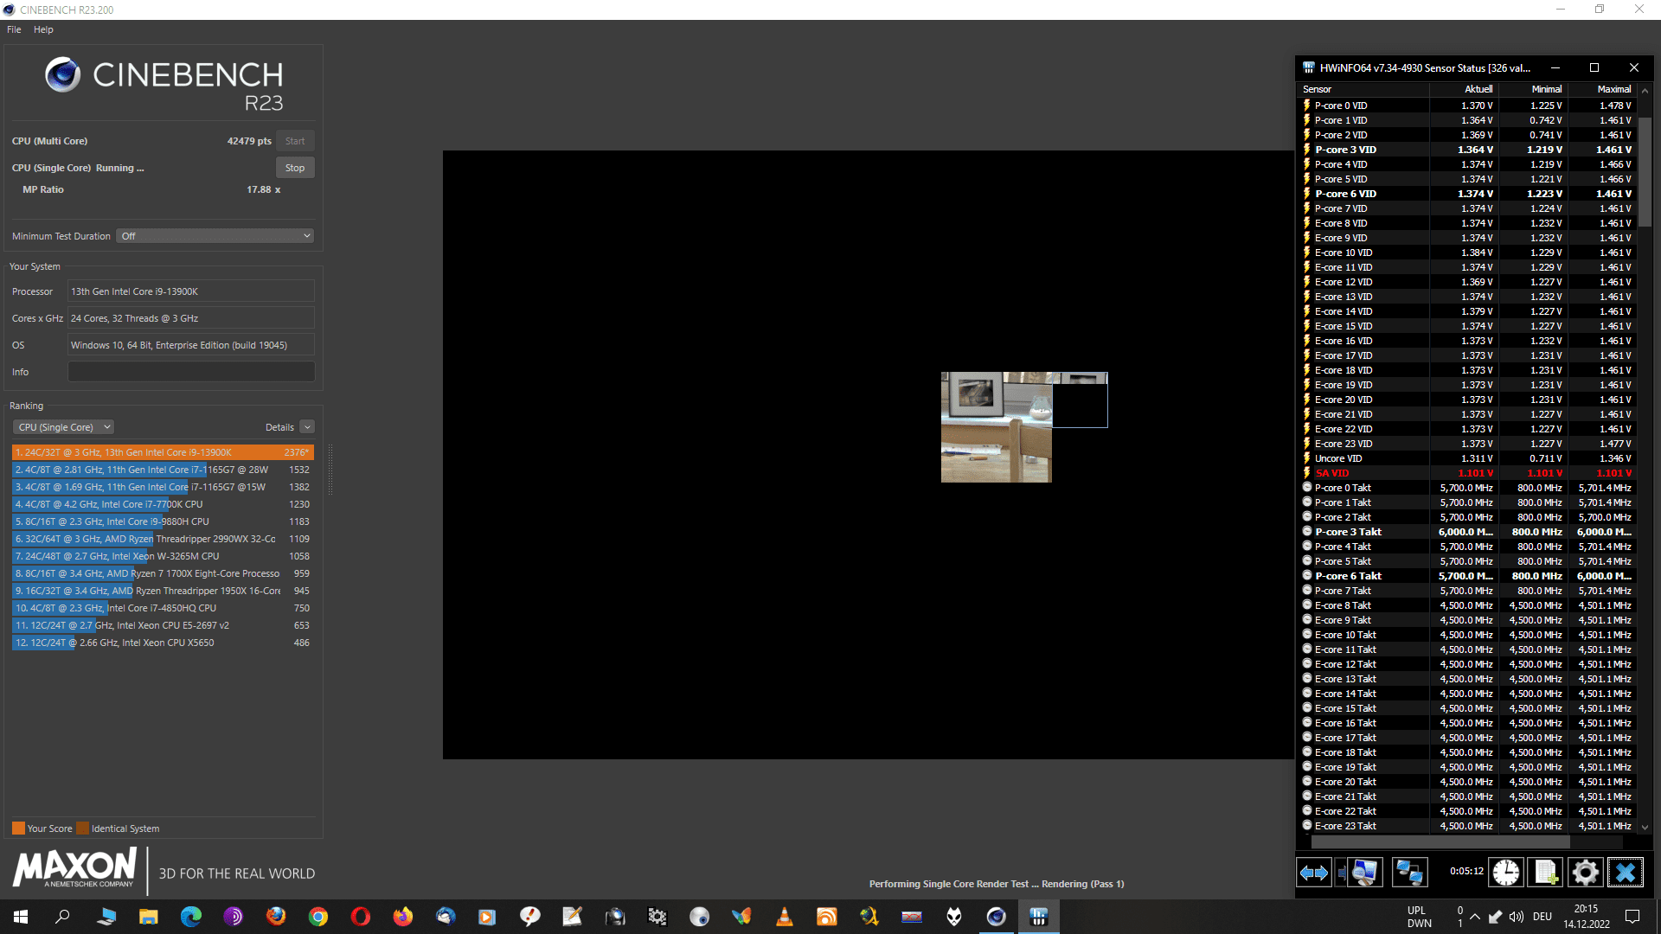Expand ranking Details arrow
Screen dimensions: 1661x934
(x=307, y=427)
